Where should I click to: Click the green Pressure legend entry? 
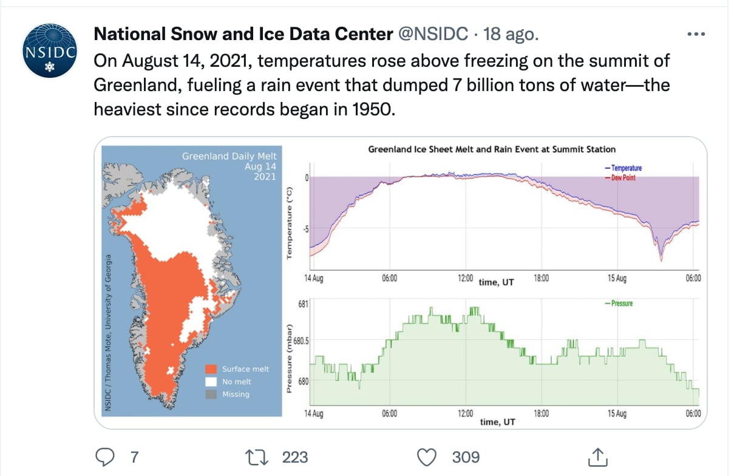[x=621, y=303]
